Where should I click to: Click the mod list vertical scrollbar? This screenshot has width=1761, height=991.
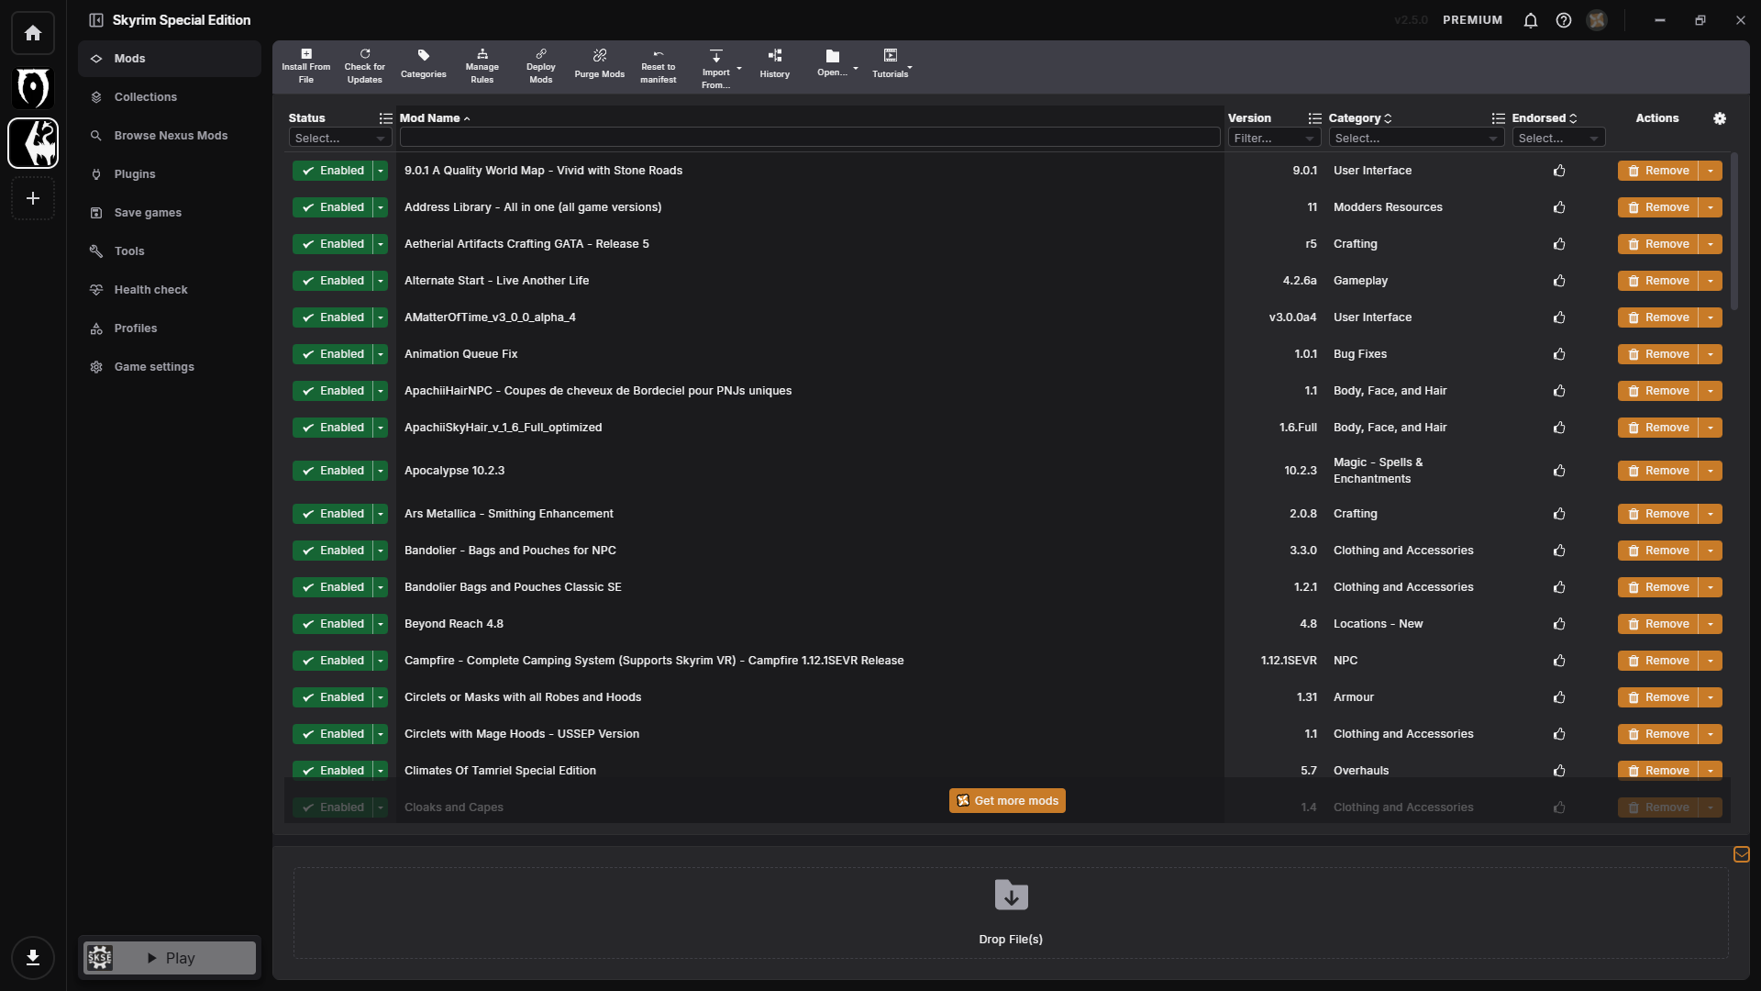(1733, 232)
